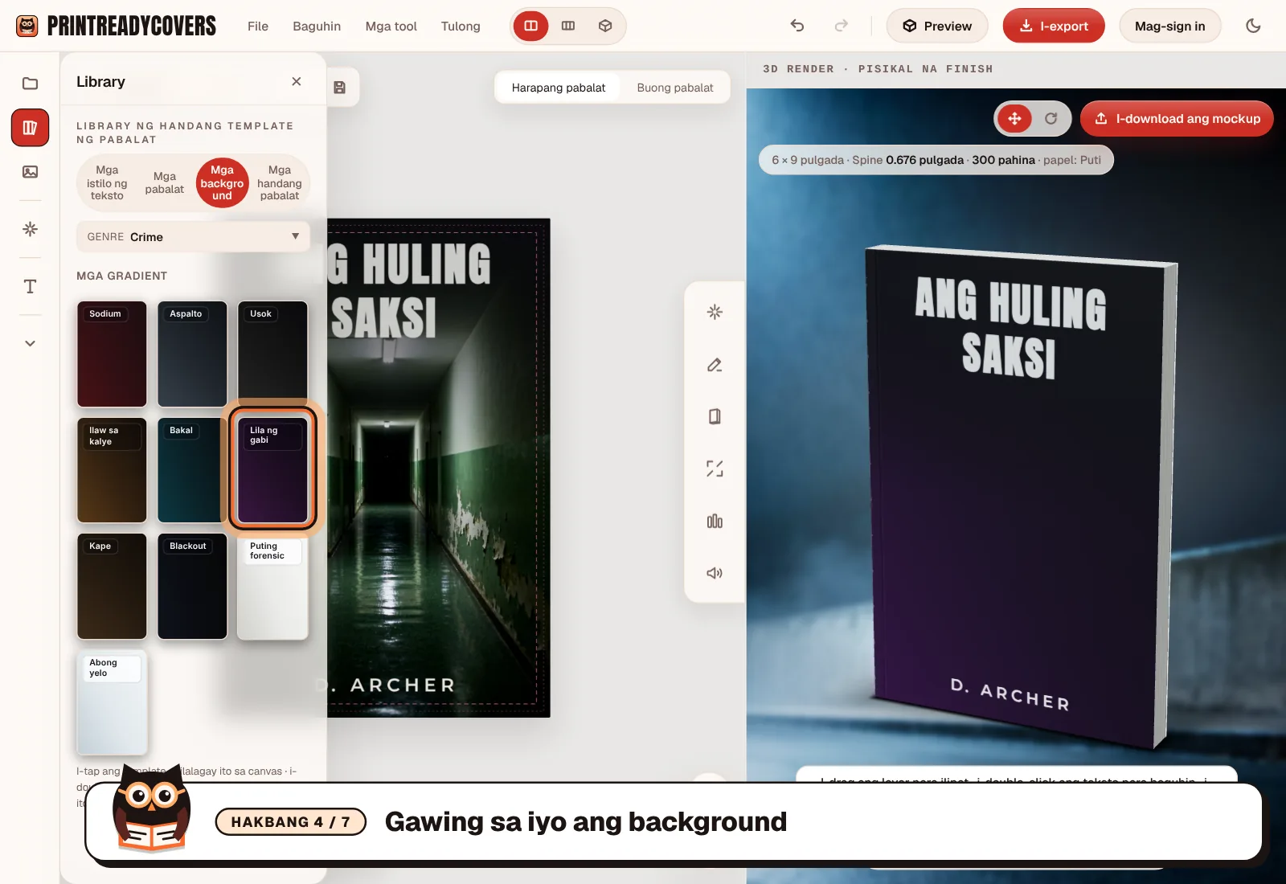Screen dimensions: 1286x884
Task: Click the save icon near canvas
Action: [339, 88]
